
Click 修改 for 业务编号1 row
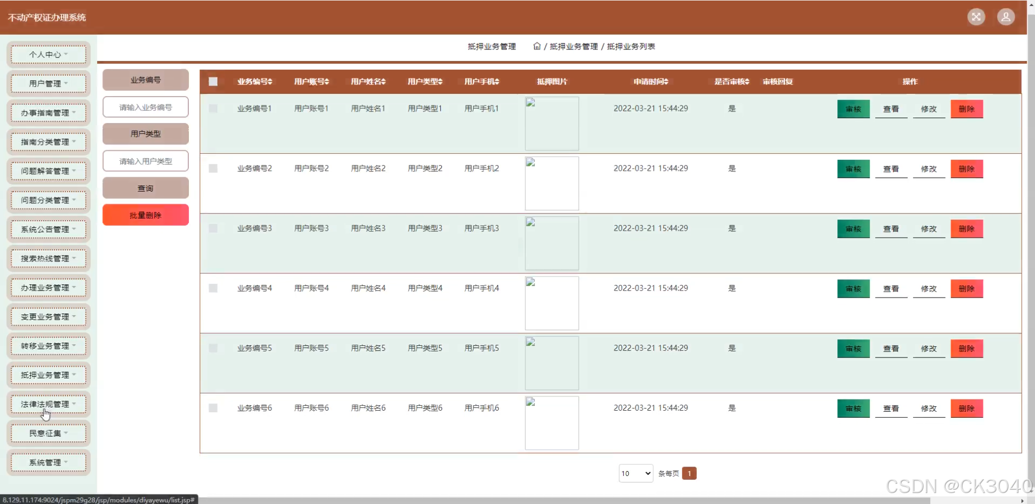tap(929, 109)
